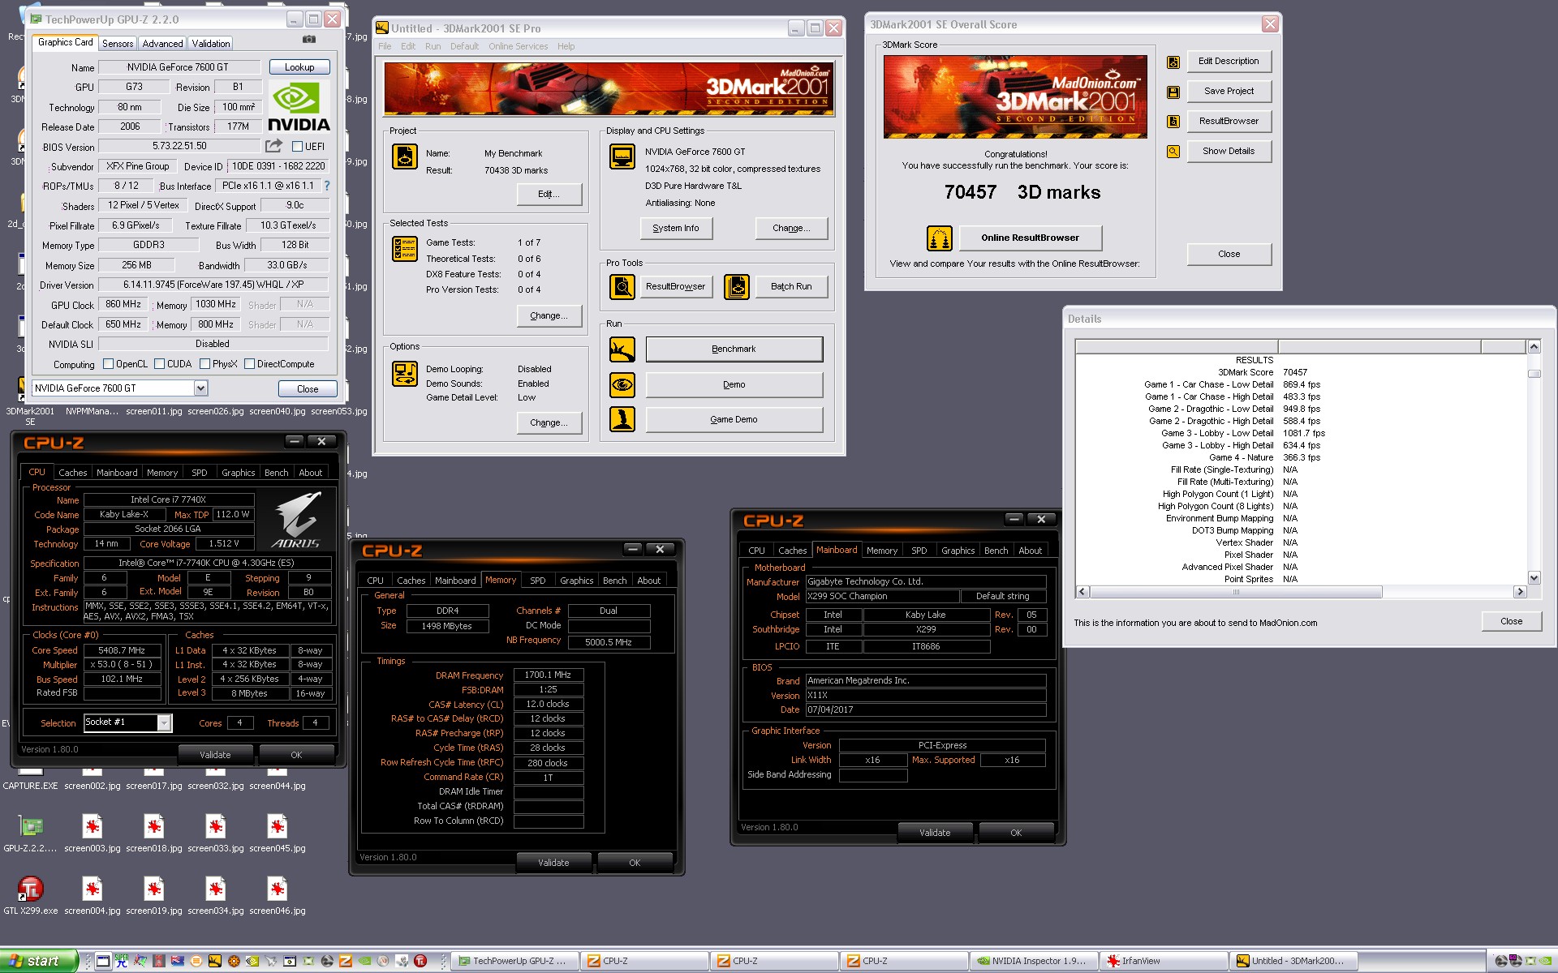Click the Windows start button
The image size is (1558, 973).
(x=38, y=961)
